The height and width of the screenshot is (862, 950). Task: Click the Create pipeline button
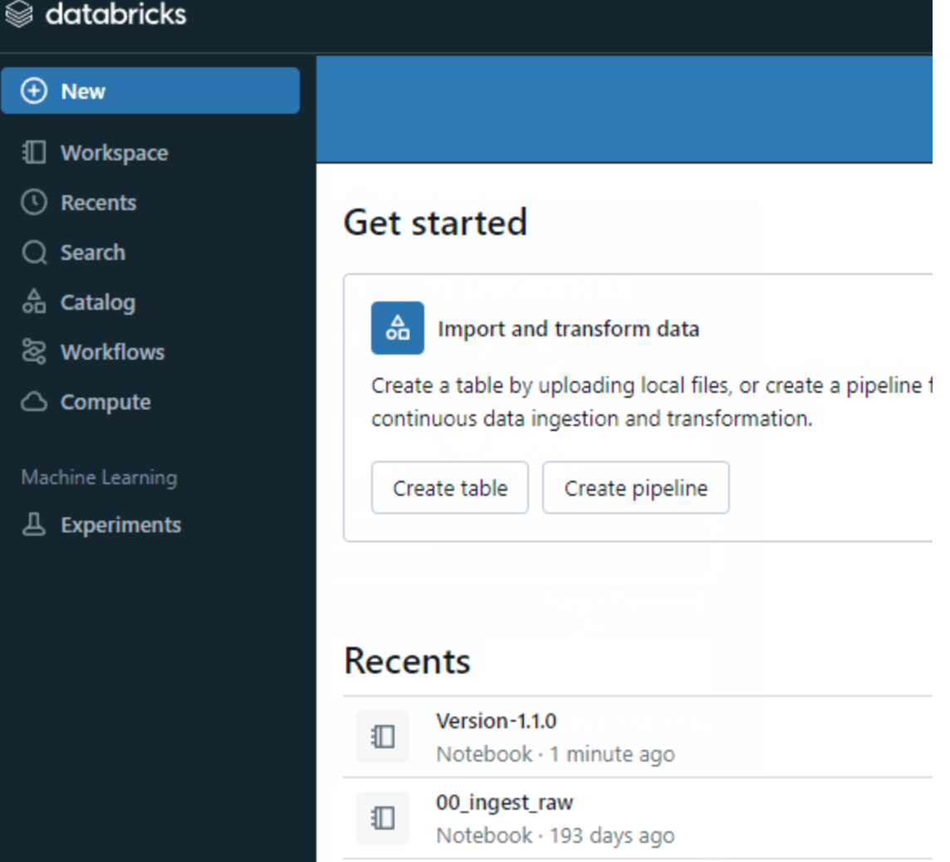click(635, 487)
